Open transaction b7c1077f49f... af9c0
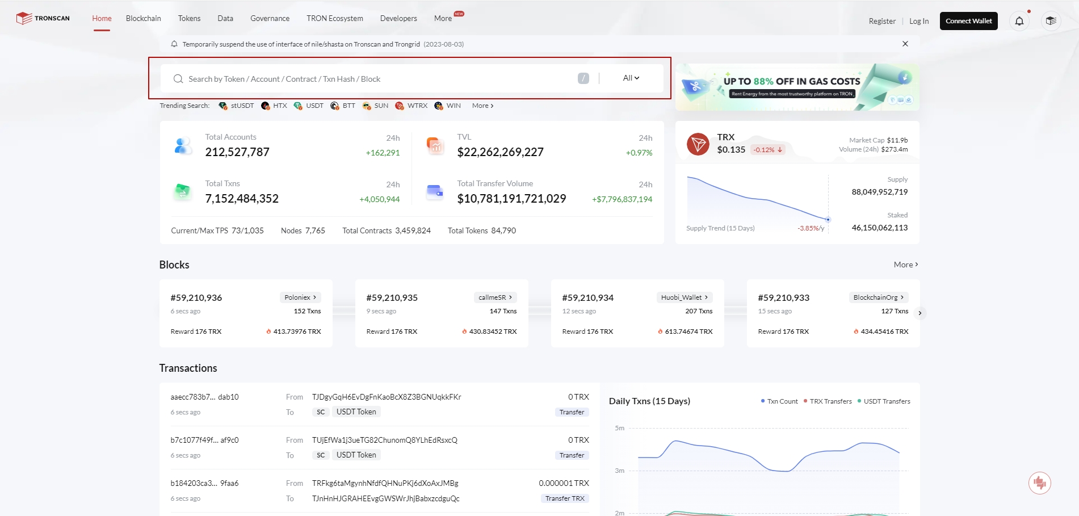Viewport: 1079px width, 516px height. [205, 440]
